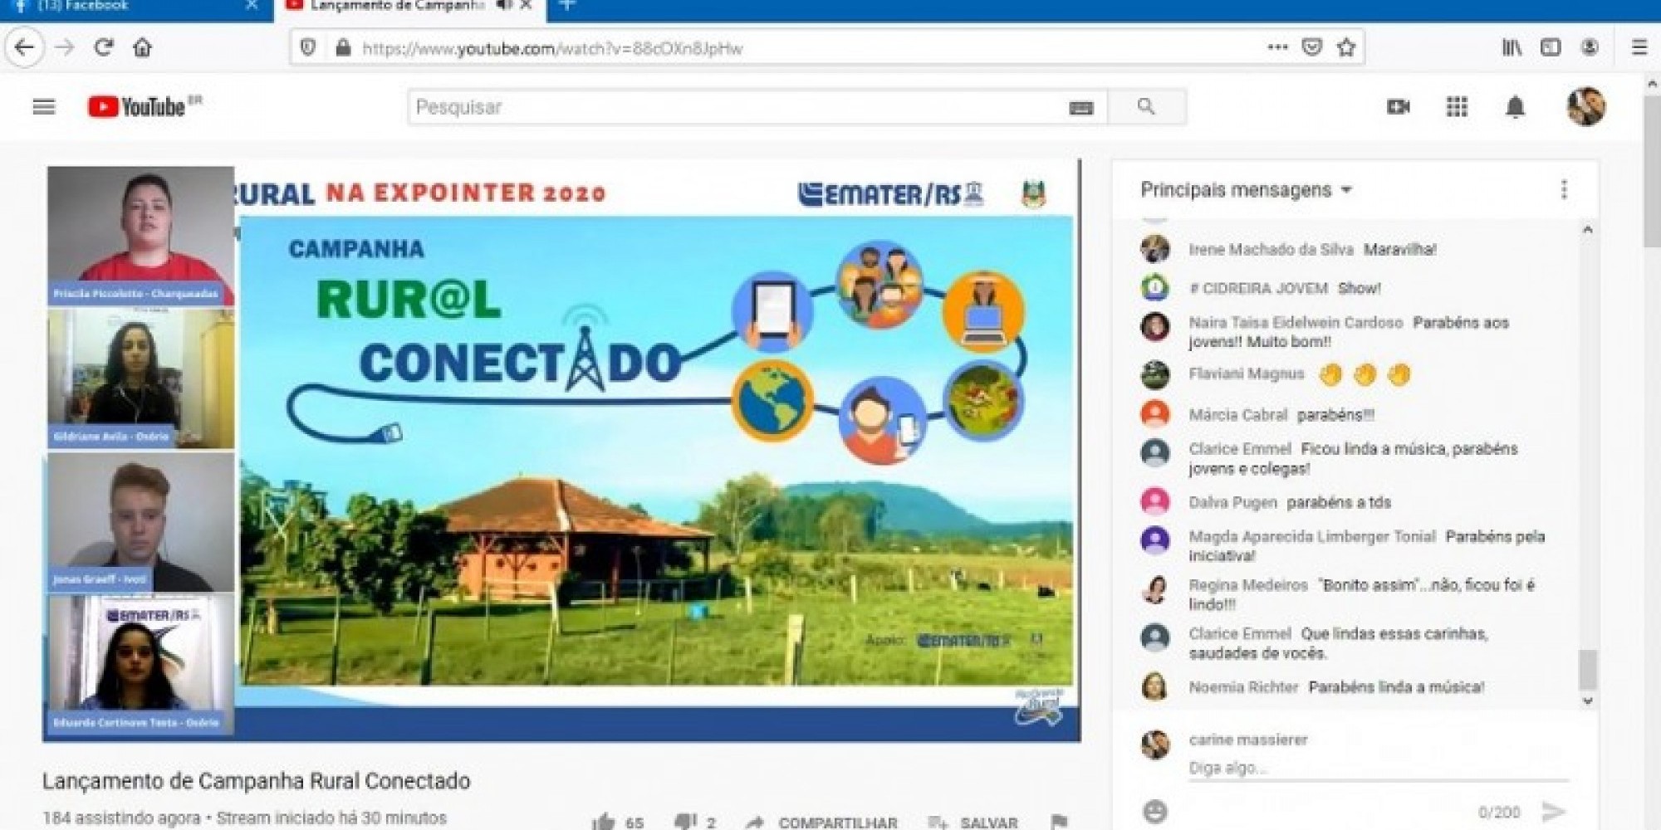Open a new browser tab
Viewport: 1661px width, 830px height.
pyautogui.click(x=567, y=7)
